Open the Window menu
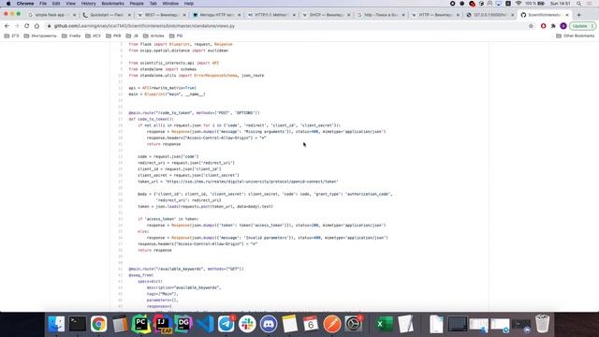Viewport: 599px width, 337px height. coord(170,4)
